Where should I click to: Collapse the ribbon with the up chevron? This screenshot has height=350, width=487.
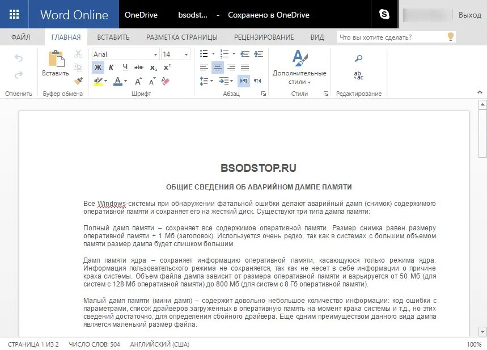[480, 92]
